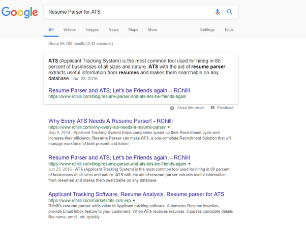Click the Google logo
Image resolution: width=306 pixels, height=226 pixels.
pos(19,12)
